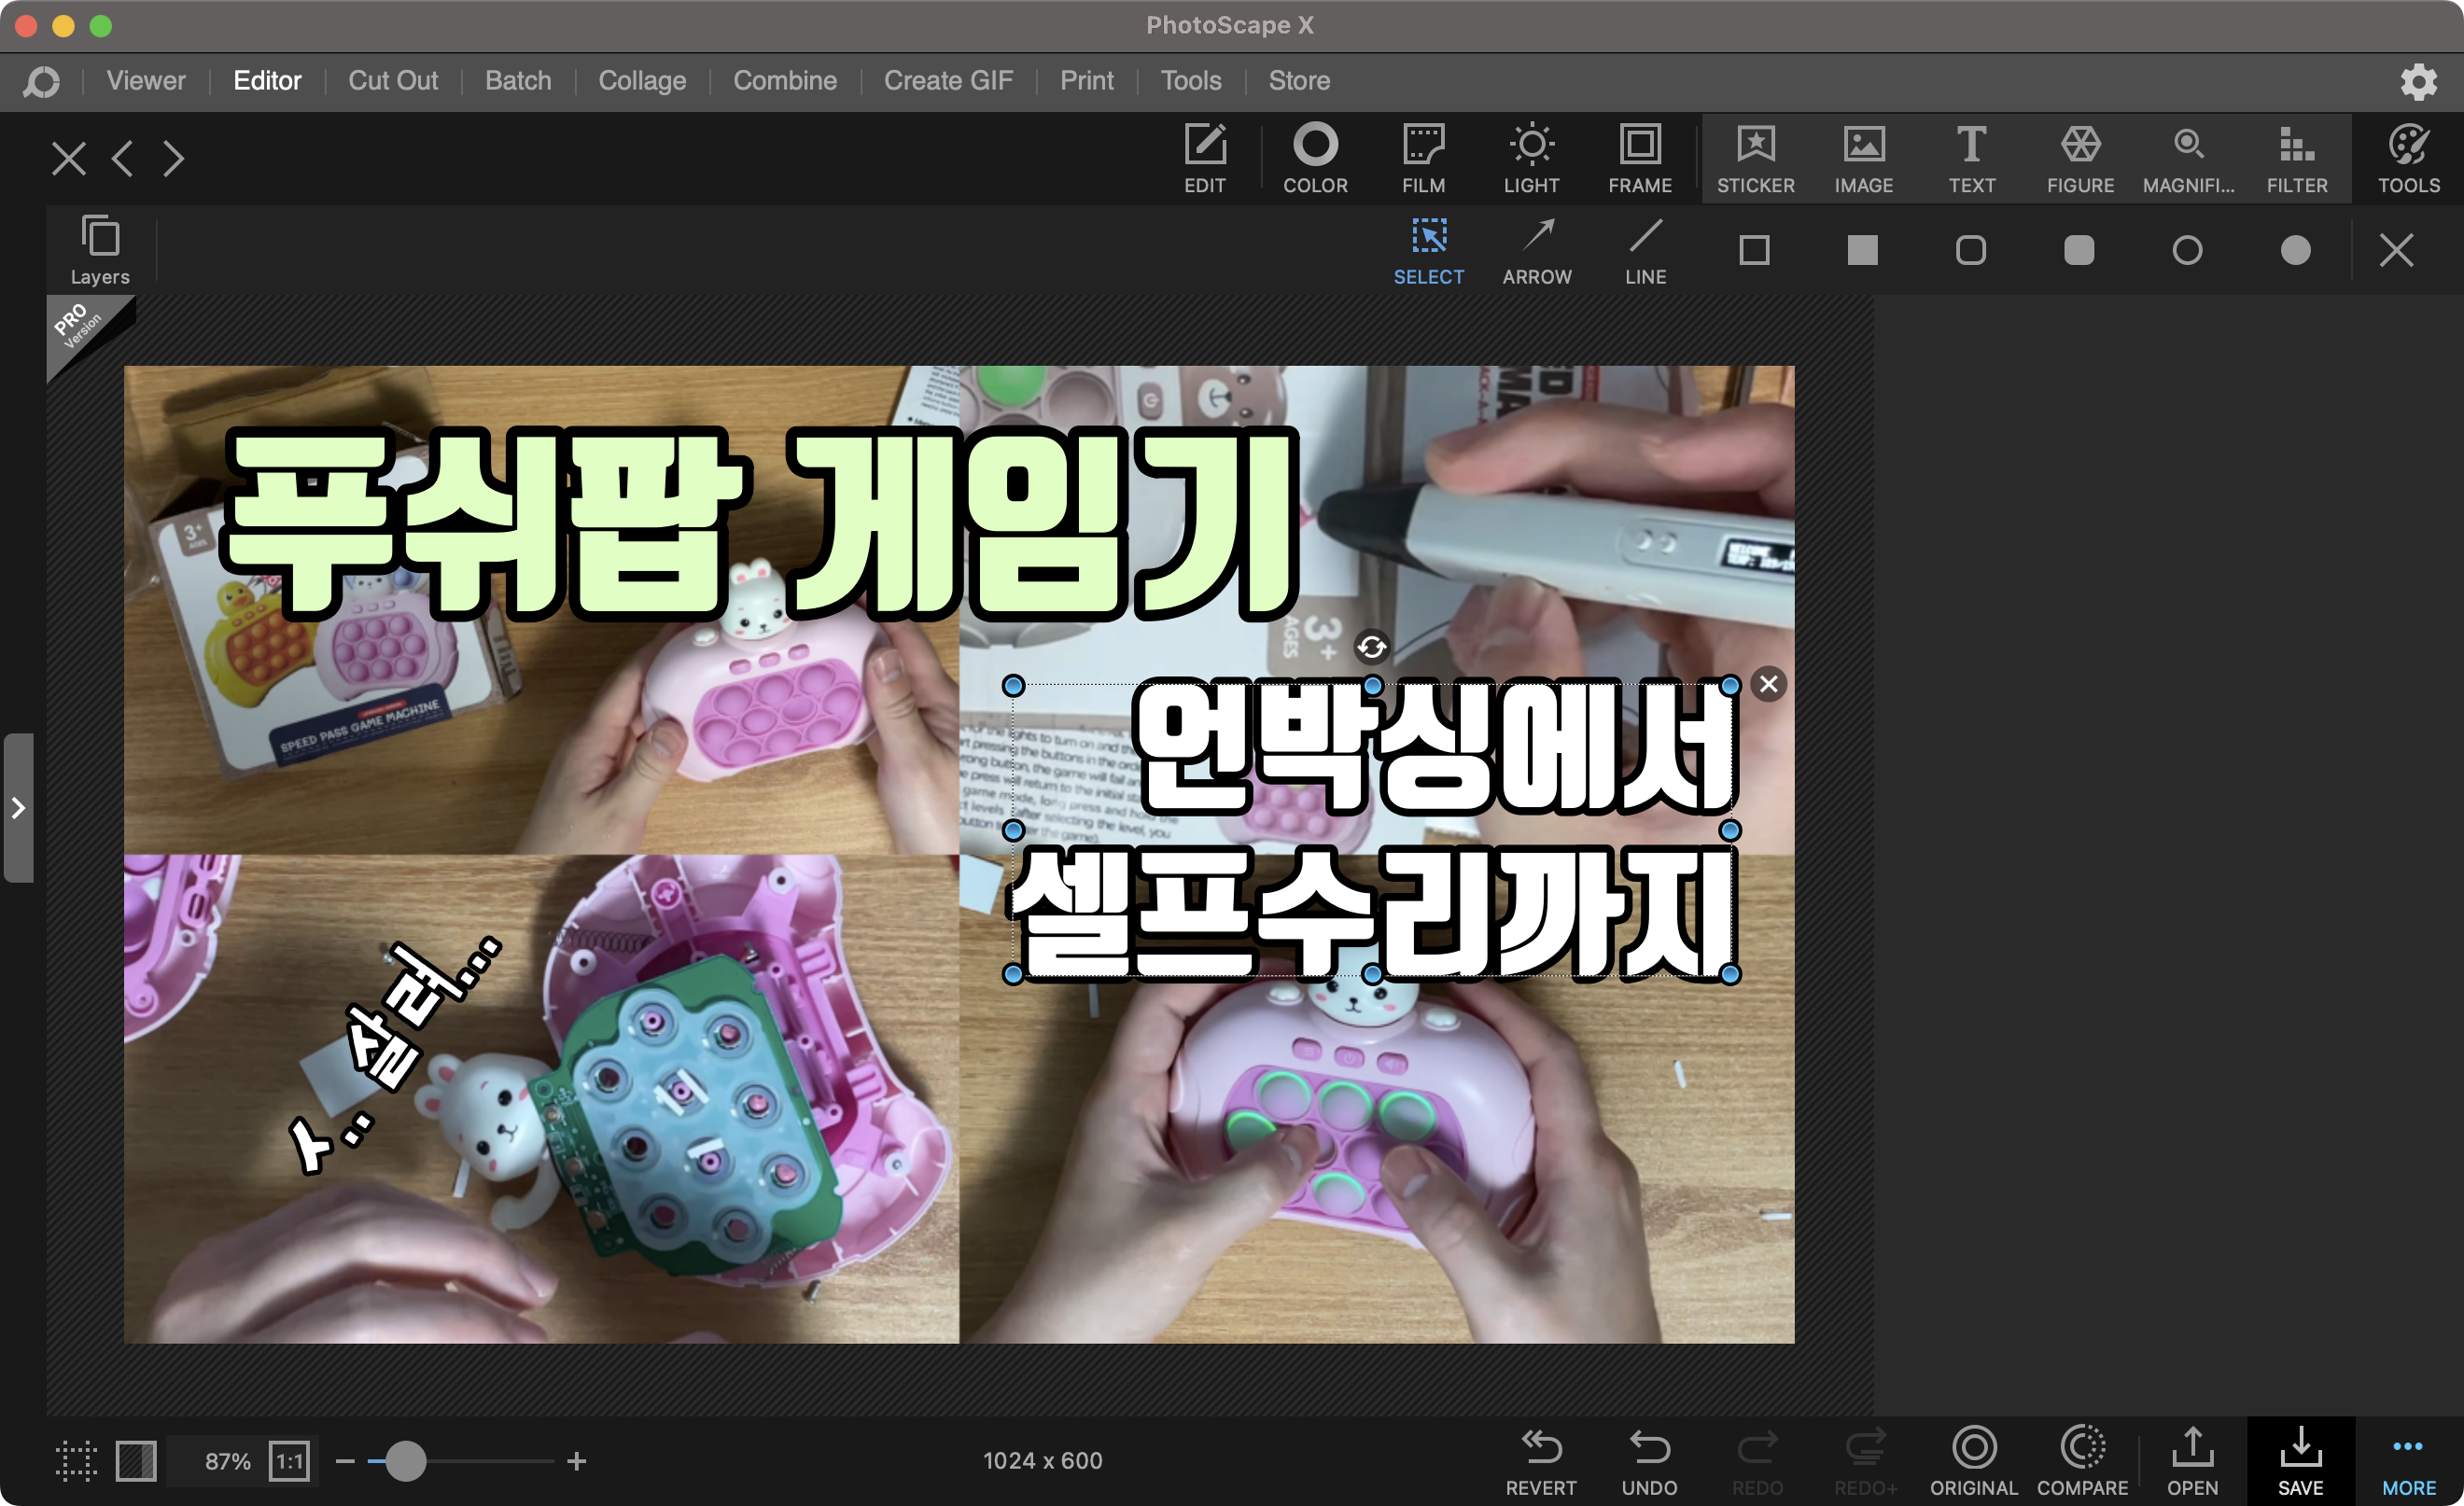The height and width of the screenshot is (1506, 2464).
Task: Choose the Line drawing tool
Action: [1645, 251]
